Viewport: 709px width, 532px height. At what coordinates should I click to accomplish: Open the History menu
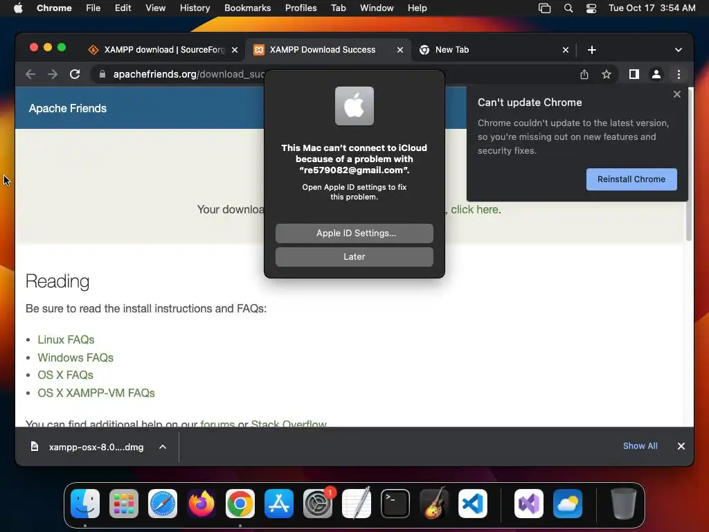(x=195, y=8)
